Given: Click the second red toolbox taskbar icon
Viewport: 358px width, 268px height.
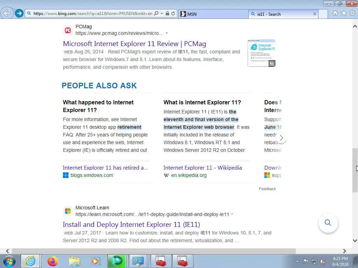Looking at the screenshot, I should click(182, 261).
